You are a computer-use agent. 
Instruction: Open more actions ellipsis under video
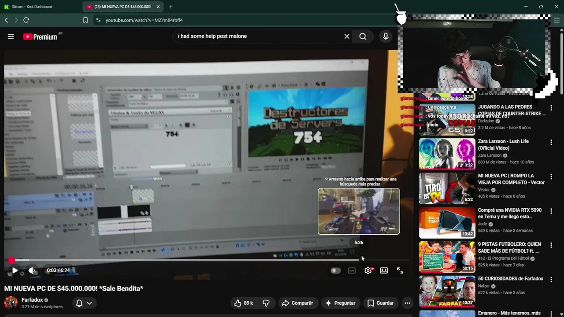(x=407, y=303)
